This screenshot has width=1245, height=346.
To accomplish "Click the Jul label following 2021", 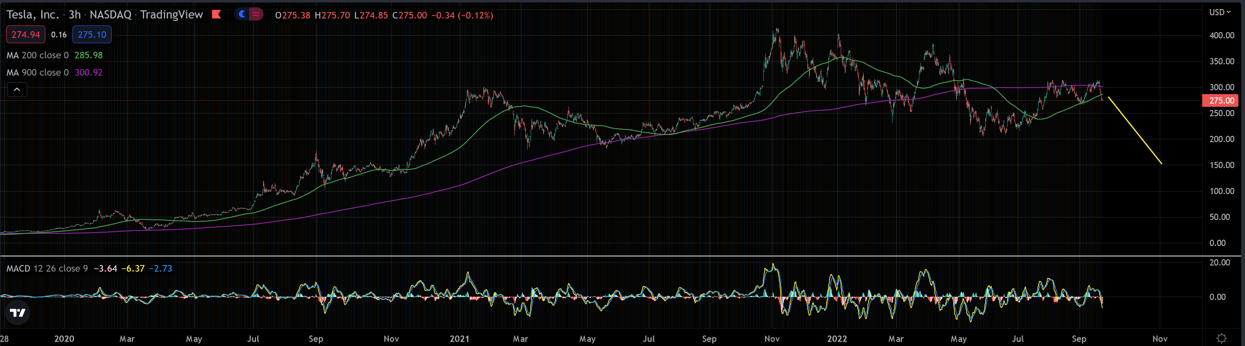I will pyautogui.click(x=648, y=339).
